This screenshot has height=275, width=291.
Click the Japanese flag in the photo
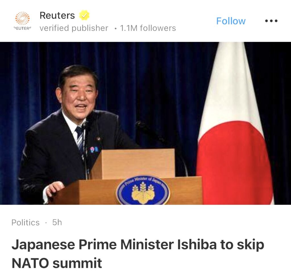(x=234, y=123)
